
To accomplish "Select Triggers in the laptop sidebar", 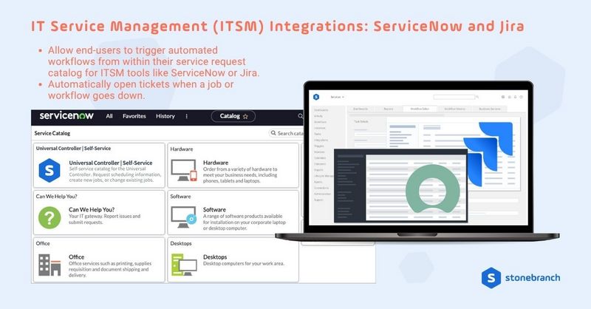I will coord(319,146).
